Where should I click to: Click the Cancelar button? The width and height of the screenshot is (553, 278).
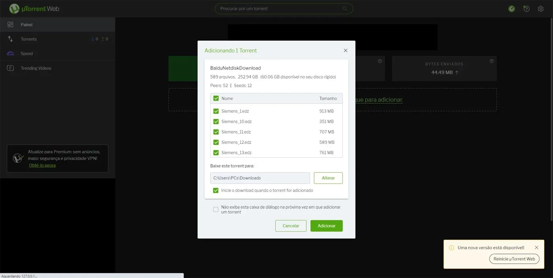click(291, 226)
